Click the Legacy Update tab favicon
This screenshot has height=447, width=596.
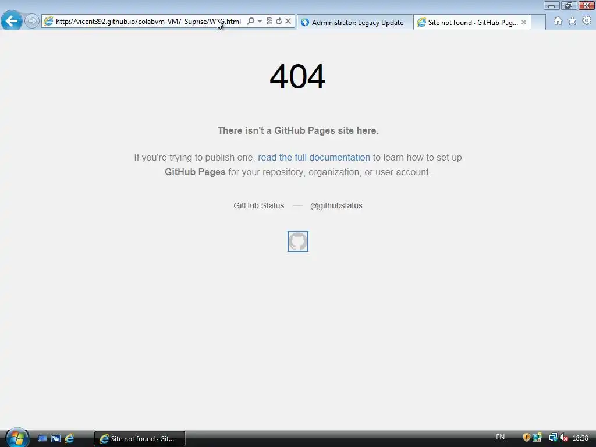[x=305, y=23]
